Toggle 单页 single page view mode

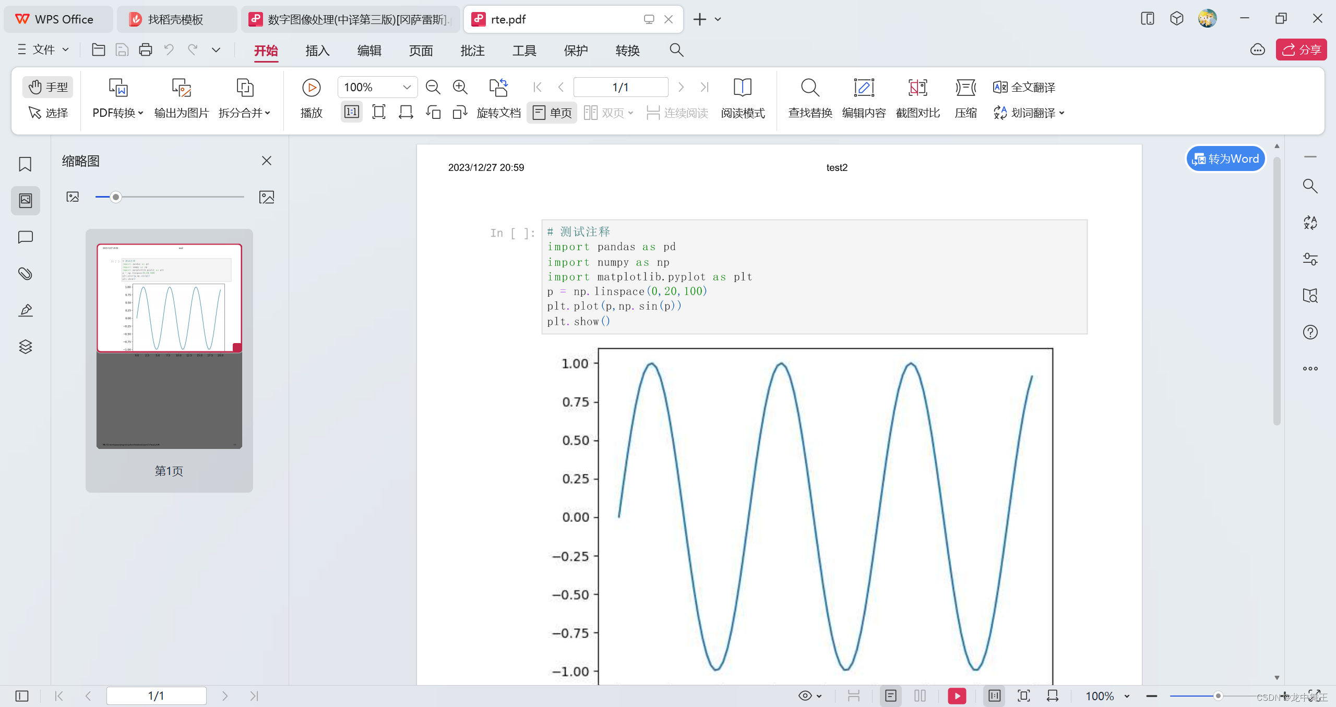pos(551,112)
